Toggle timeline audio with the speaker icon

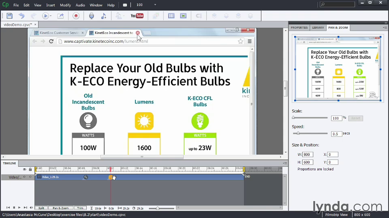click(31, 208)
